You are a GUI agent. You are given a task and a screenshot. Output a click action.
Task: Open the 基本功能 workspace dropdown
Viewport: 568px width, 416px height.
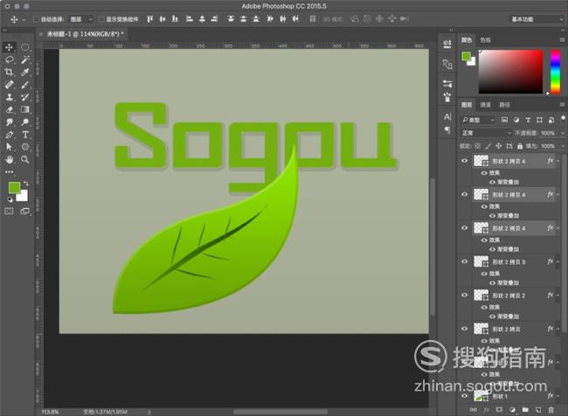click(537, 19)
